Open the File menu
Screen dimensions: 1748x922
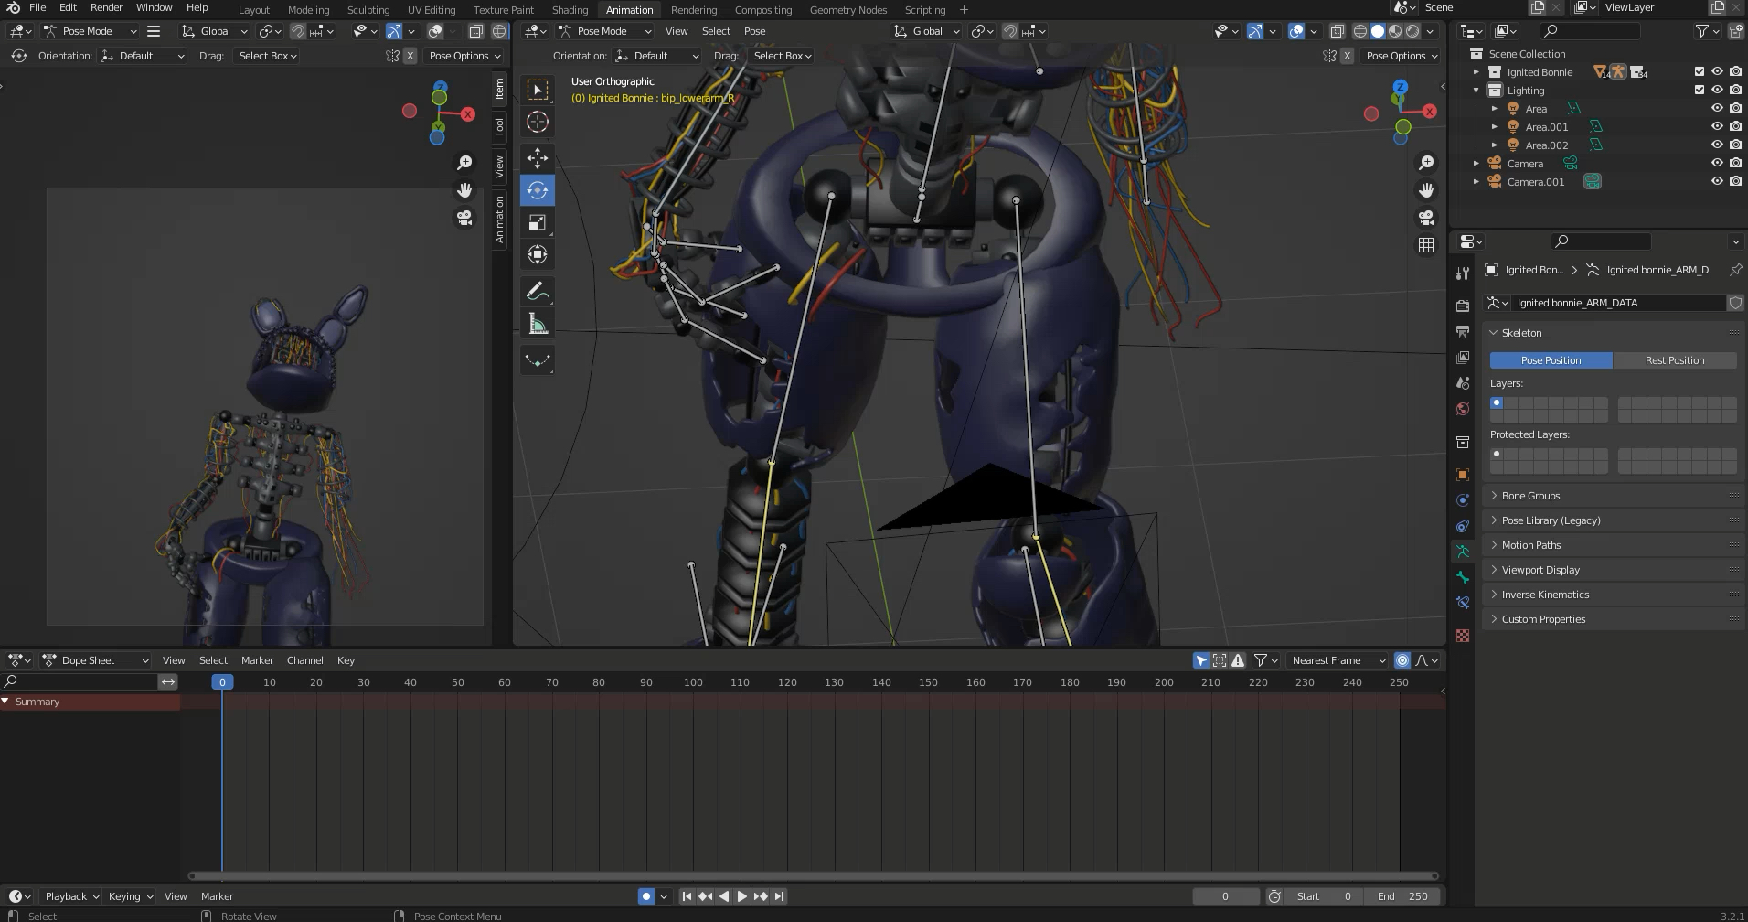coord(37,7)
